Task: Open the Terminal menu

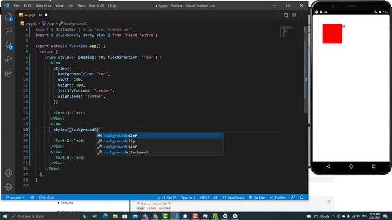Action: tap(96, 5)
